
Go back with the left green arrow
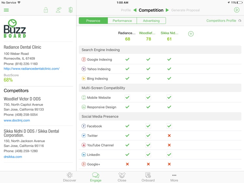(135, 10)
